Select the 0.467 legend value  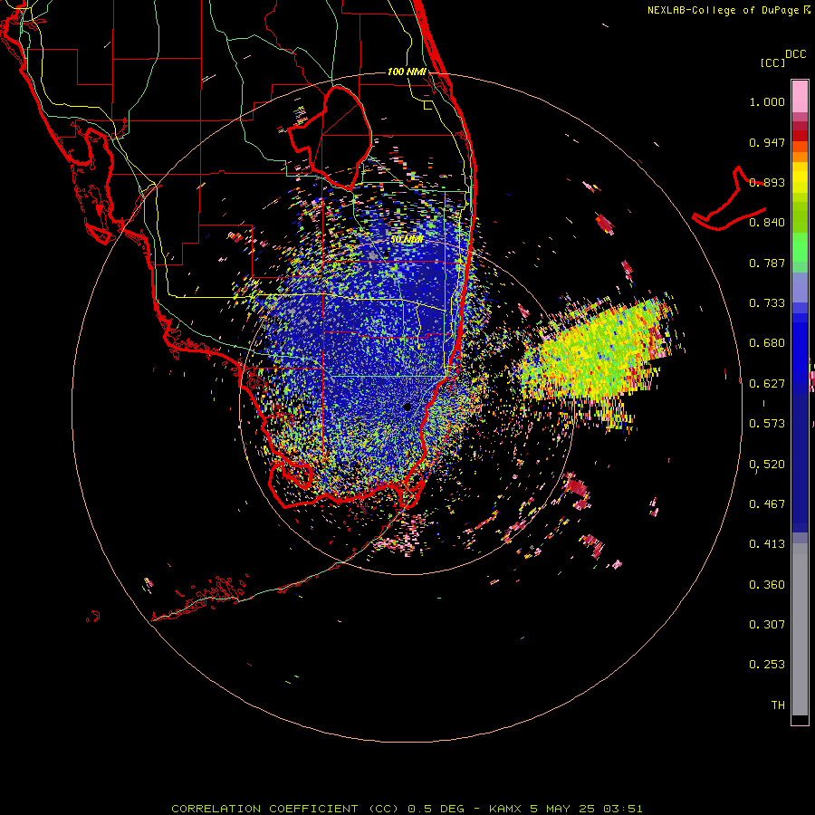tap(767, 504)
